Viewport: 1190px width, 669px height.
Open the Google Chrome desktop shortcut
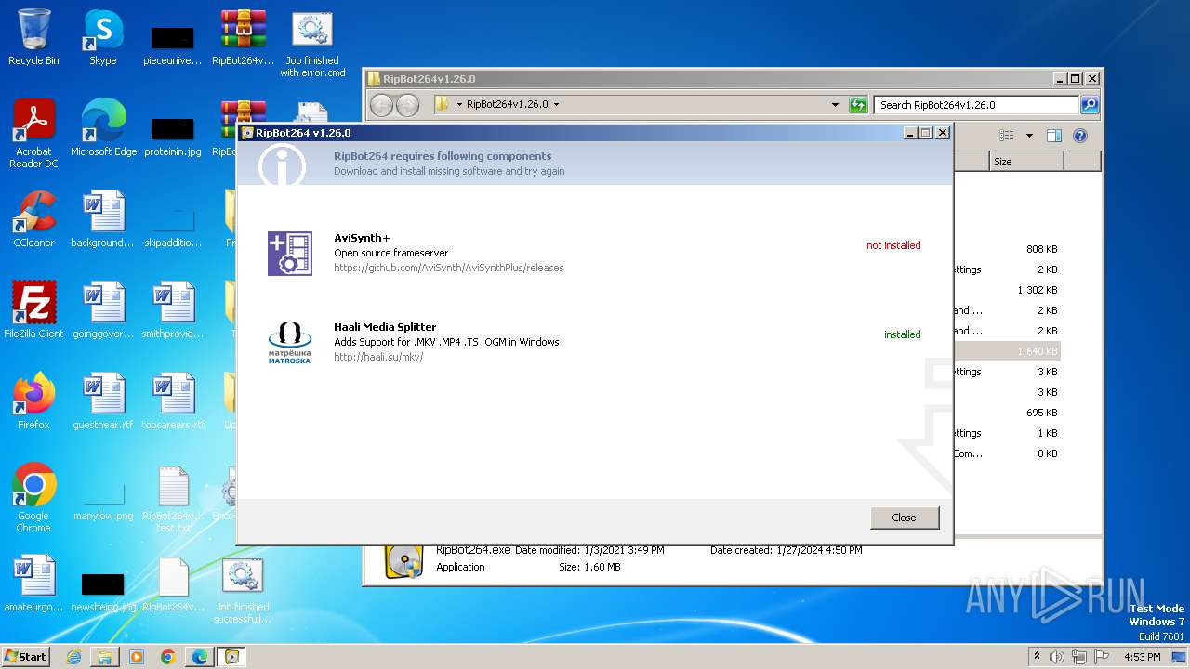tap(33, 498)
